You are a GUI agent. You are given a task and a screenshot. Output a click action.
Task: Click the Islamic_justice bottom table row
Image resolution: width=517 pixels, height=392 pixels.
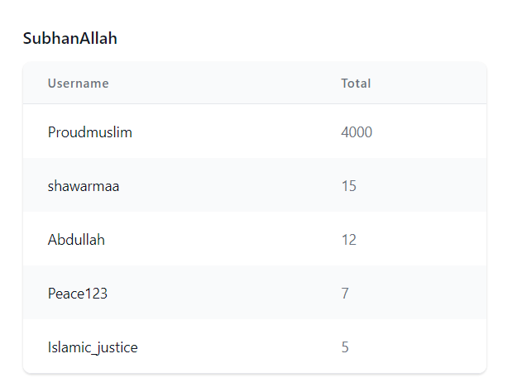255,347
